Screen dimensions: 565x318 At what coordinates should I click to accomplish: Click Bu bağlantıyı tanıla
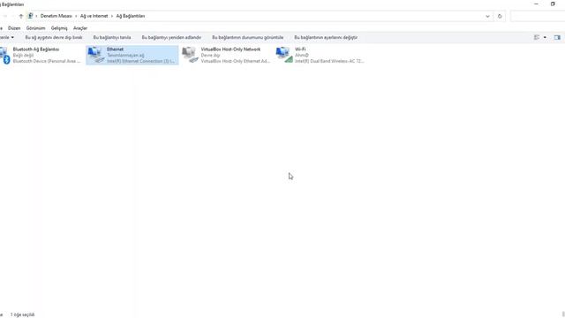(x=112, y=37)
